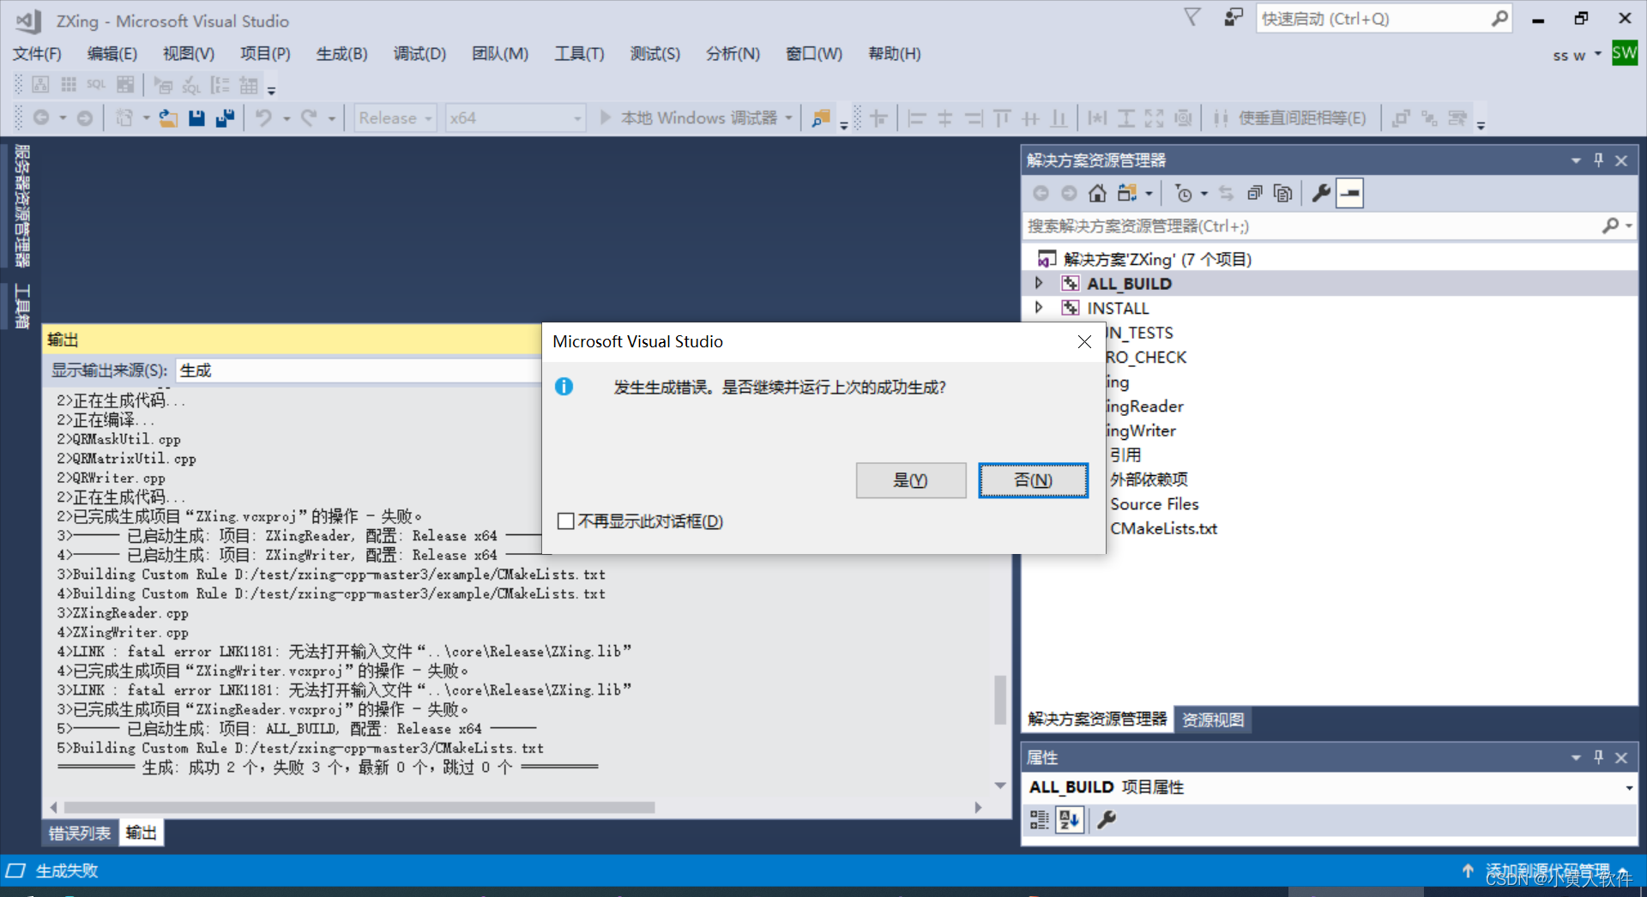Click the Property Pages wrench in Properties panel
Screen dimensions: 1647x897
[x=1107, y=821]
